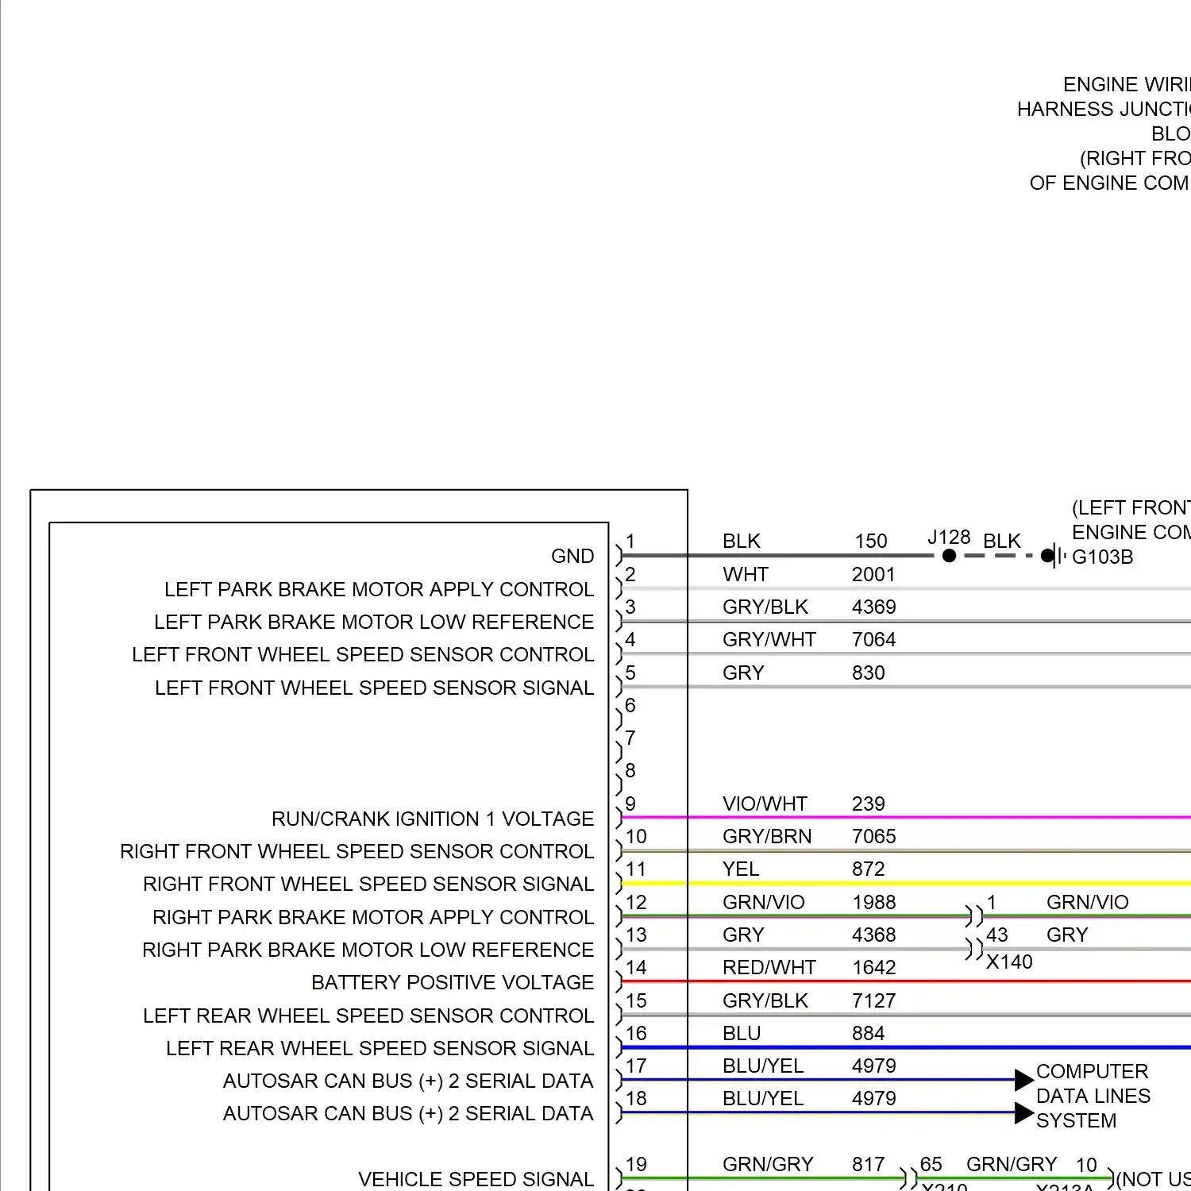This screenshot has width=1191, height=1191.
Task: Select circuit number 7127
Action: point(873,1000)
